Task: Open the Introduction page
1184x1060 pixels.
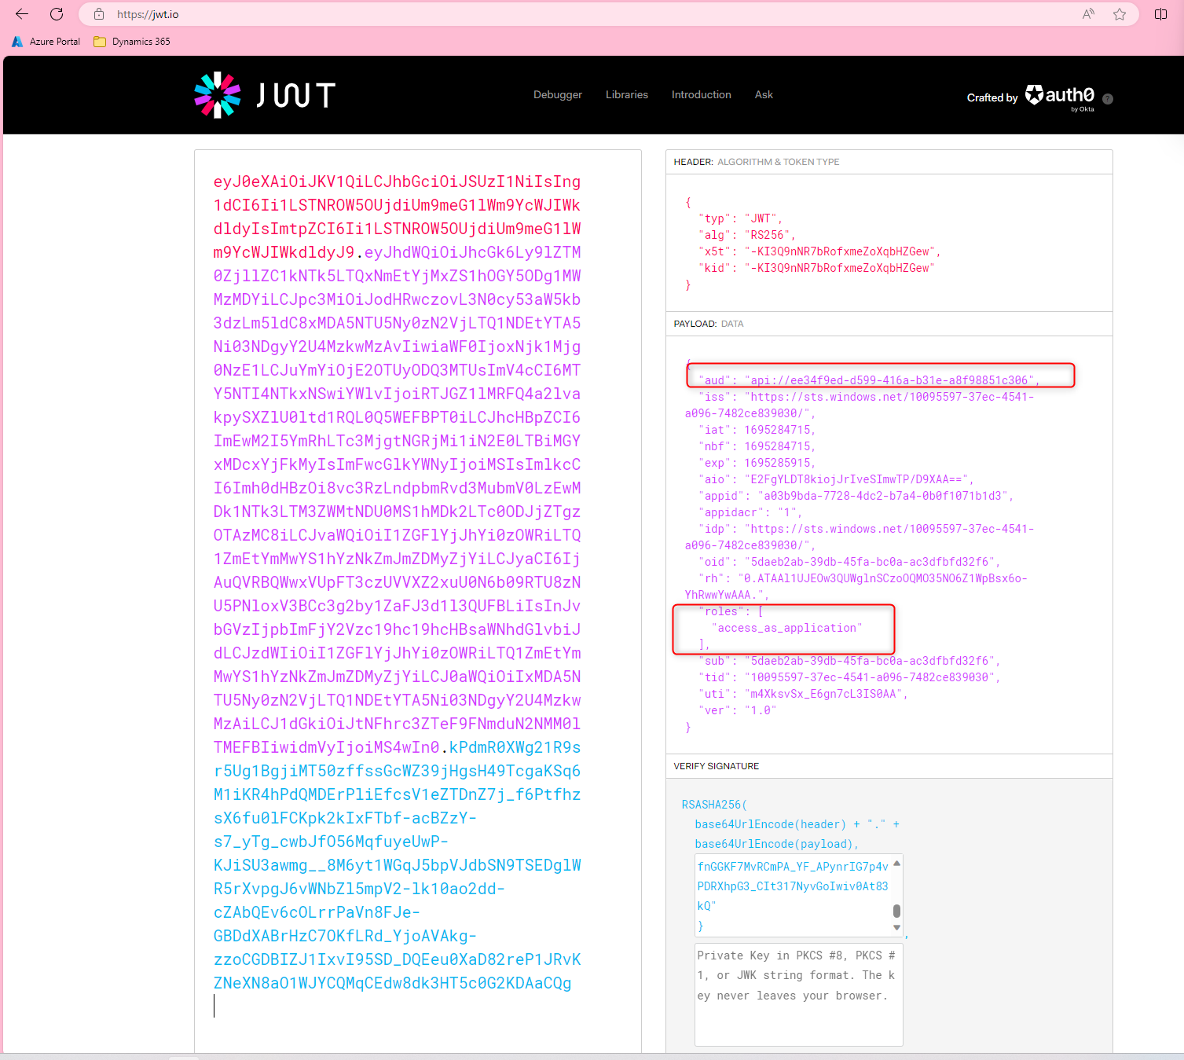Action: click(701, 95)
